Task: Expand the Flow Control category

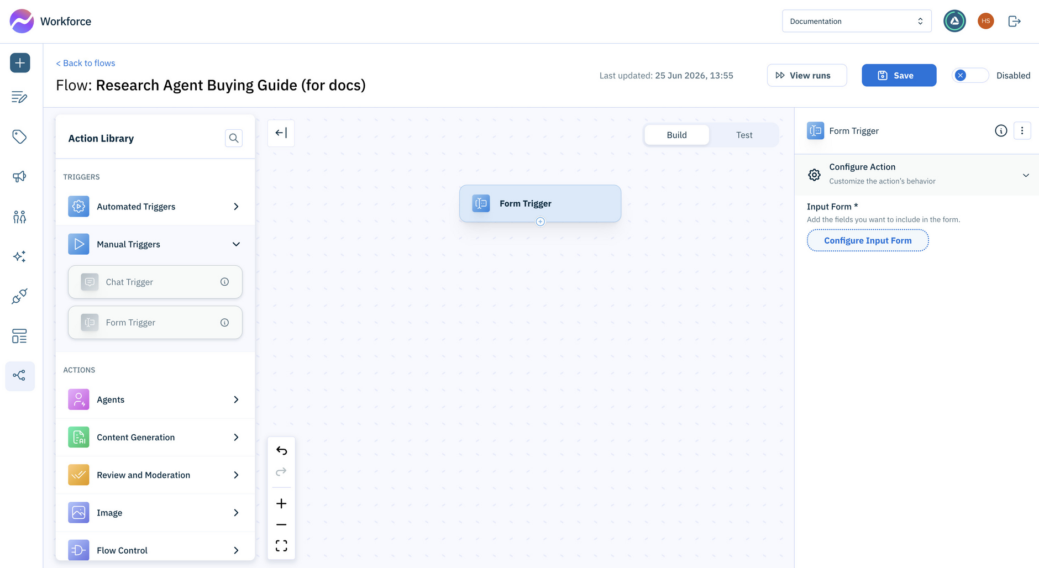Action: pos(155,550)
